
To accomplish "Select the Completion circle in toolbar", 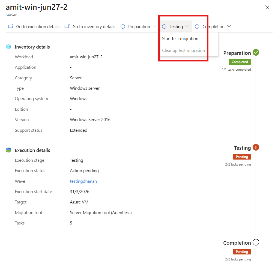I will (x=197, y=26).
